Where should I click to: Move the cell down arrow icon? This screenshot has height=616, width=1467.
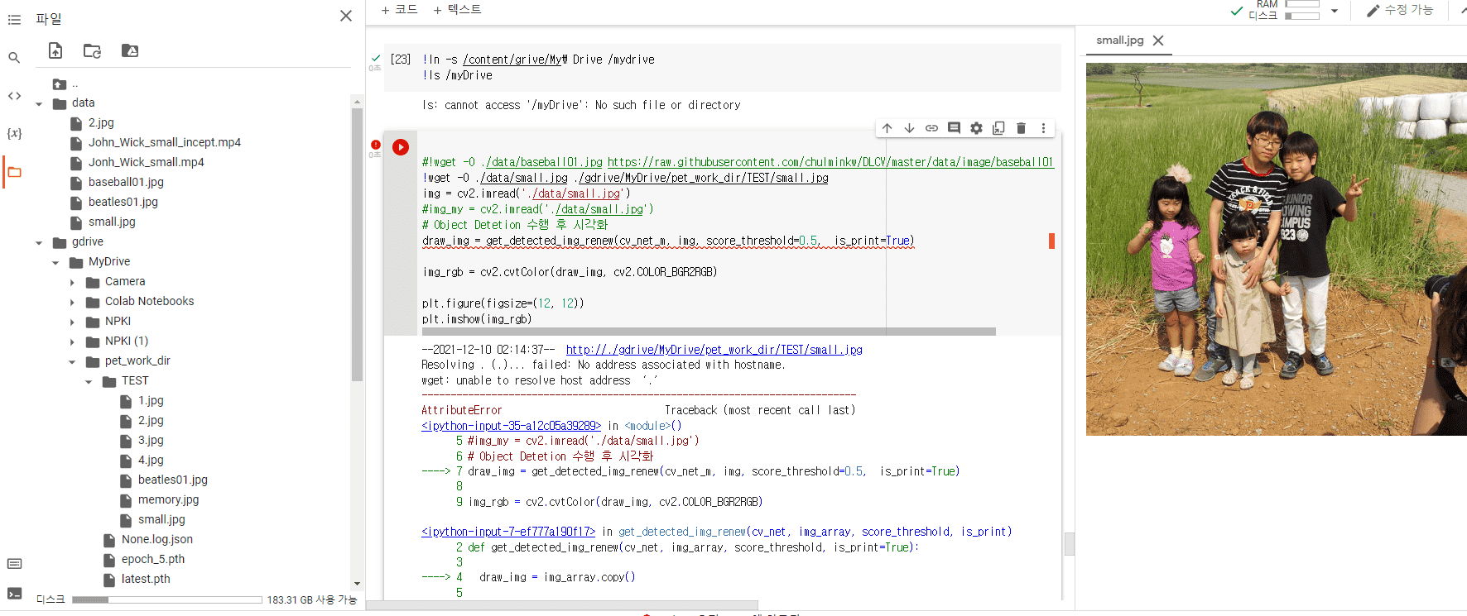909,128
